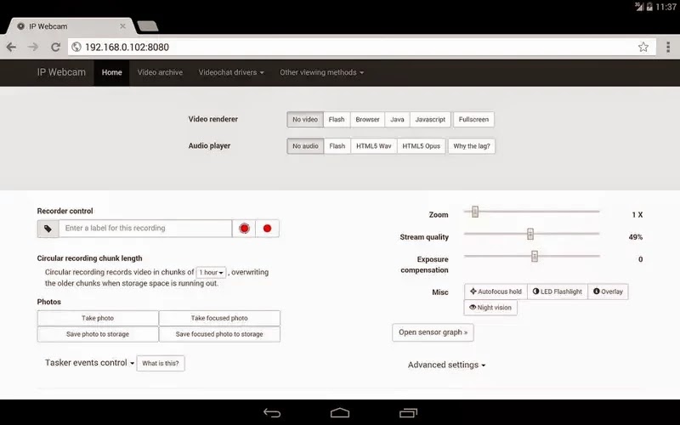Open a new browser tab

pyautogui.click(x=147, y=26)
